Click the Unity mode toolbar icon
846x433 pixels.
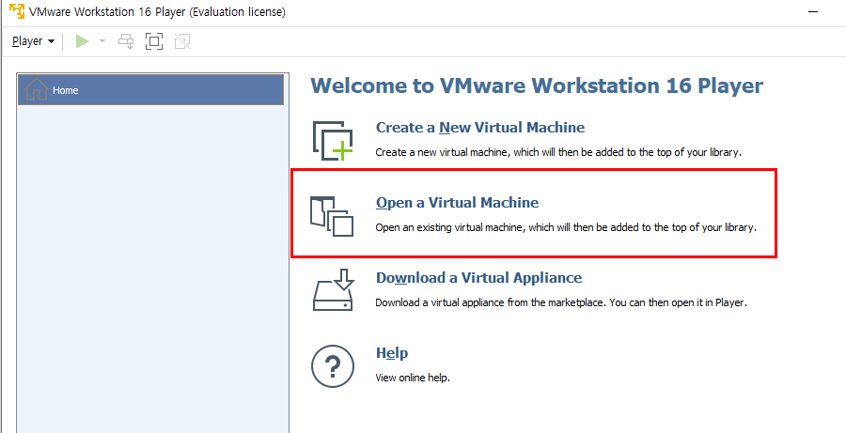tap(181, 41)
